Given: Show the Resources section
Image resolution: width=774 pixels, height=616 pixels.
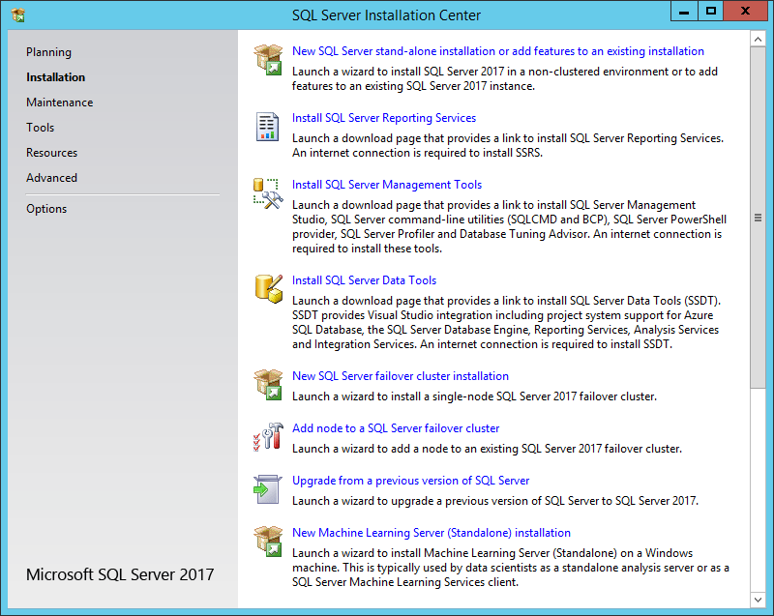Looking at the screenshot, I should click(52, 153).
